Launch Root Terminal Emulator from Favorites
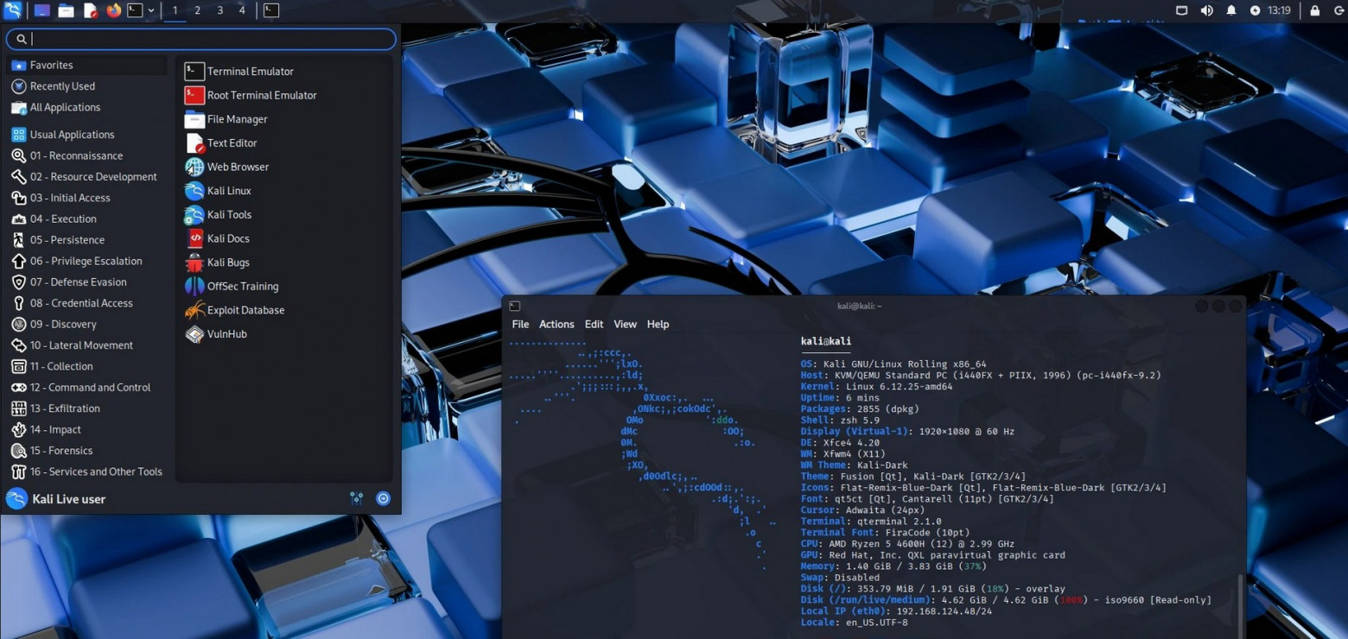This screenshot has width=1348, height=639. tap(261, 95)
